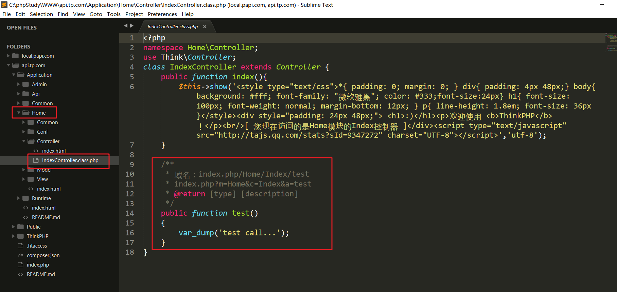Collapse the Controller folder arrow

tap(24, 141)
